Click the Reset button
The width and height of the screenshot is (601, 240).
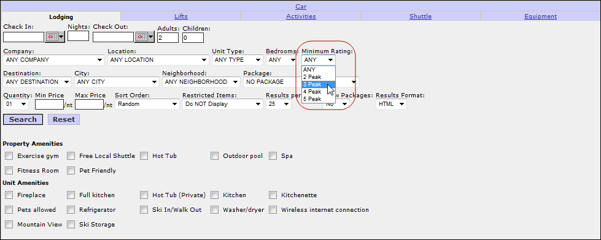click(64, 119)
